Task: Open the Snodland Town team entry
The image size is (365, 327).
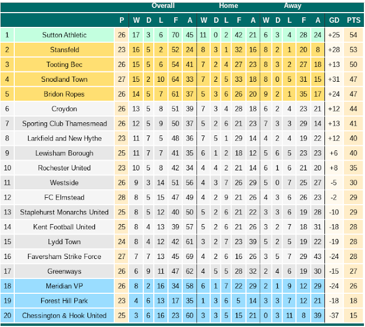Action: click(64, 79)
